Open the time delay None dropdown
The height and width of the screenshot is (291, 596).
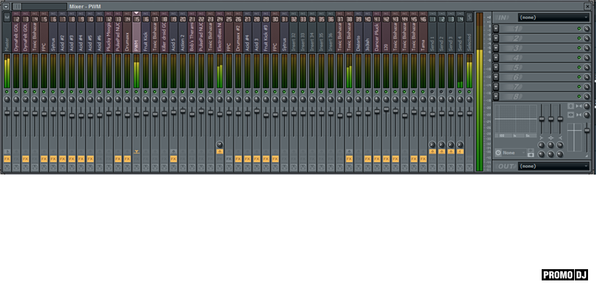513,153
